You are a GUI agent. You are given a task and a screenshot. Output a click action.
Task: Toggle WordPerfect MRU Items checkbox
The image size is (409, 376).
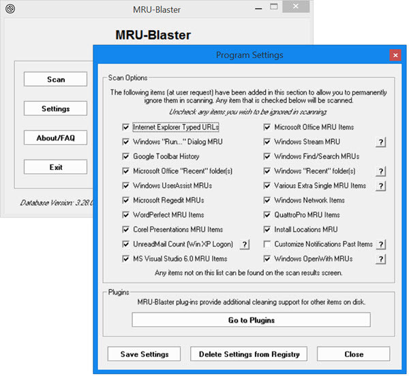[125, 215]
